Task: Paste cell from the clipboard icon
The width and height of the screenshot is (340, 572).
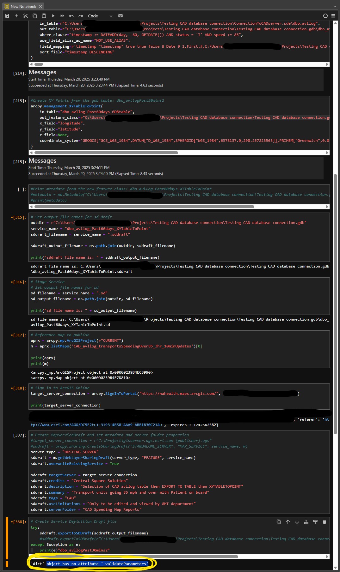Action: 44,16
